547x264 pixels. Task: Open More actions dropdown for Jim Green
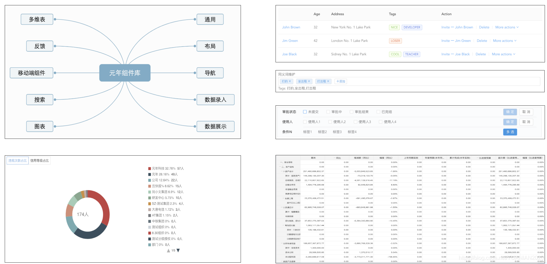click(505, 41)
